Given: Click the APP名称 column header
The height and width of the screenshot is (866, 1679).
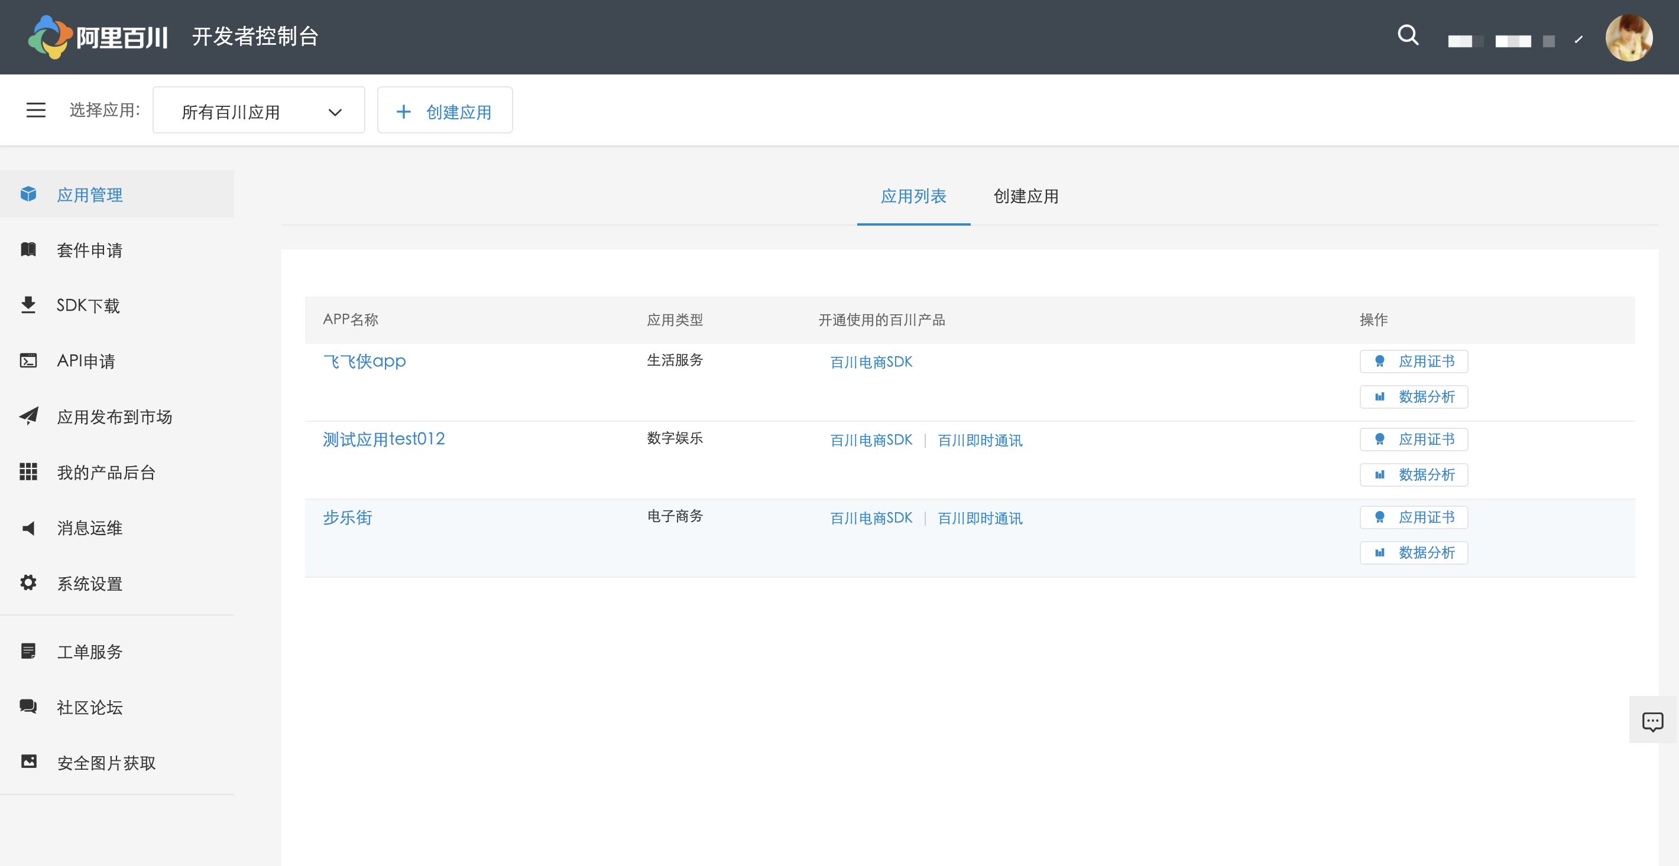Looking at the screenshot, I should 351,320.
